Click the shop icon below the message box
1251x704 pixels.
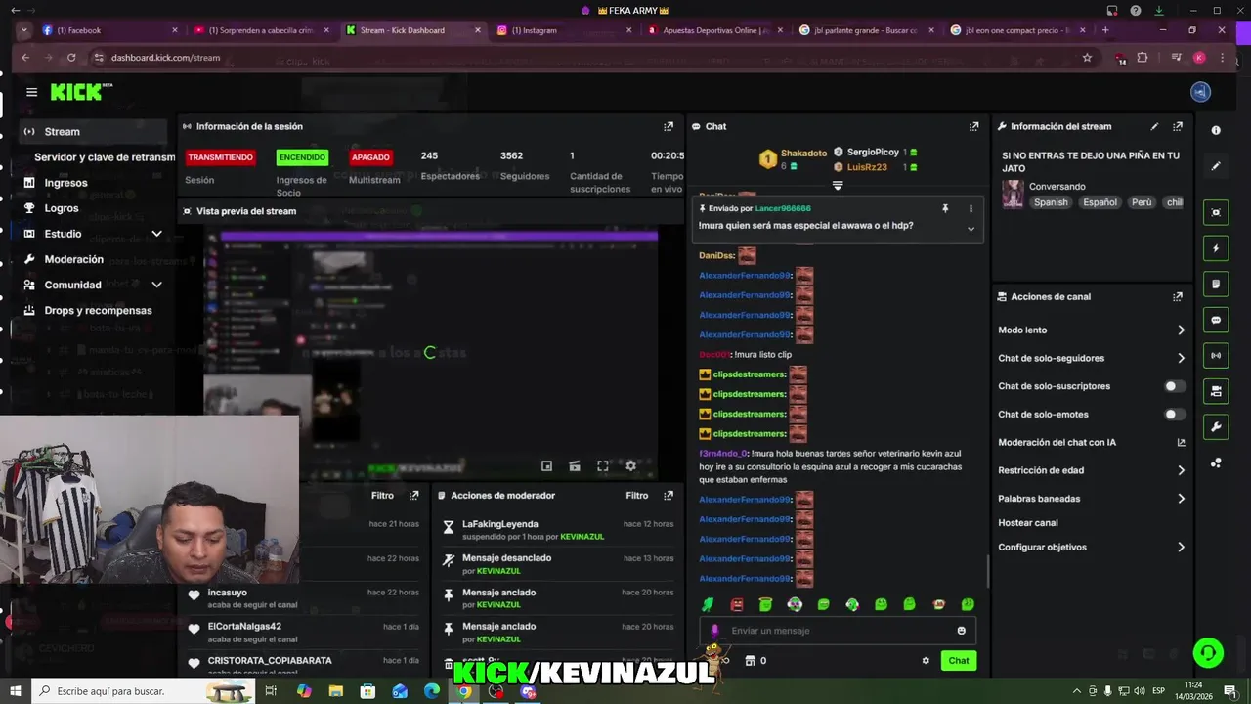point(750,661)
